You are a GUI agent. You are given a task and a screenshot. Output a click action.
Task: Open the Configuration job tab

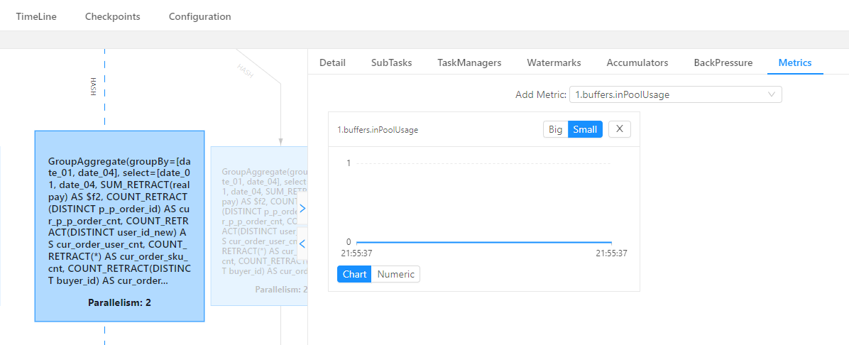(x=199, y=16)
